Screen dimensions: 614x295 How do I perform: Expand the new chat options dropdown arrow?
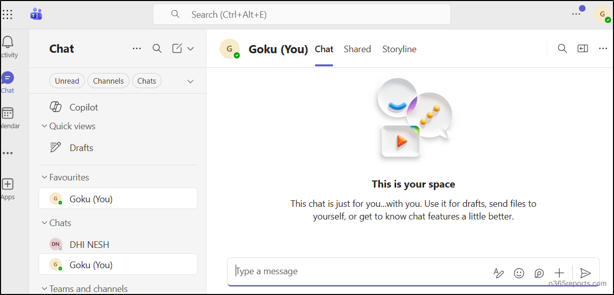pyautogui.click(x=190, y=49)
